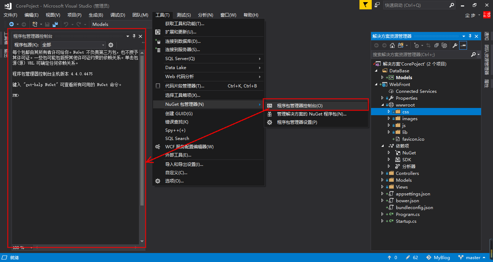Click the sync with active document icon

(428, 45)
